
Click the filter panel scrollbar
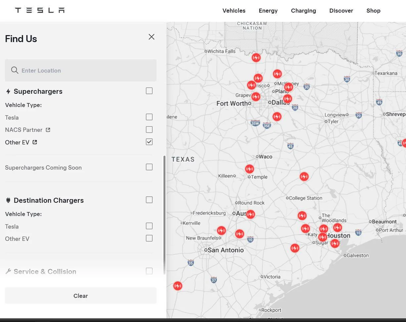(x=164, y=215)
